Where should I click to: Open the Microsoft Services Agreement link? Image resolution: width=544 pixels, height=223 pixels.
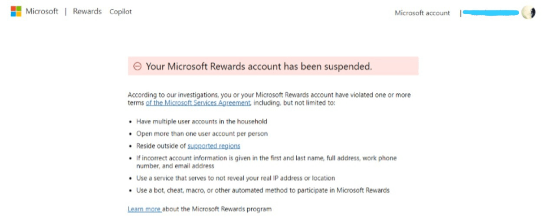pos(198,103)
